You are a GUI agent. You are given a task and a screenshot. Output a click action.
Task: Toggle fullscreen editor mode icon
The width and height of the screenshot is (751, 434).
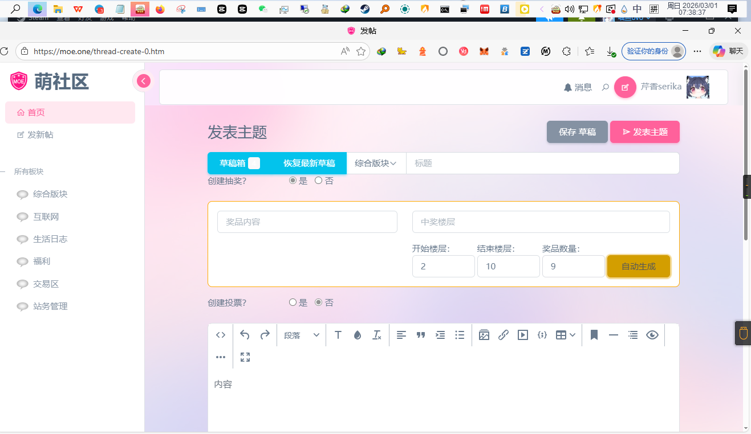245,357
